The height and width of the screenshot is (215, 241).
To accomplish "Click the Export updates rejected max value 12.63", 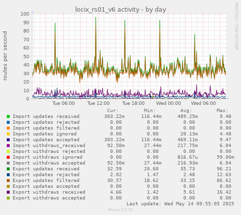I will [224, 175].
